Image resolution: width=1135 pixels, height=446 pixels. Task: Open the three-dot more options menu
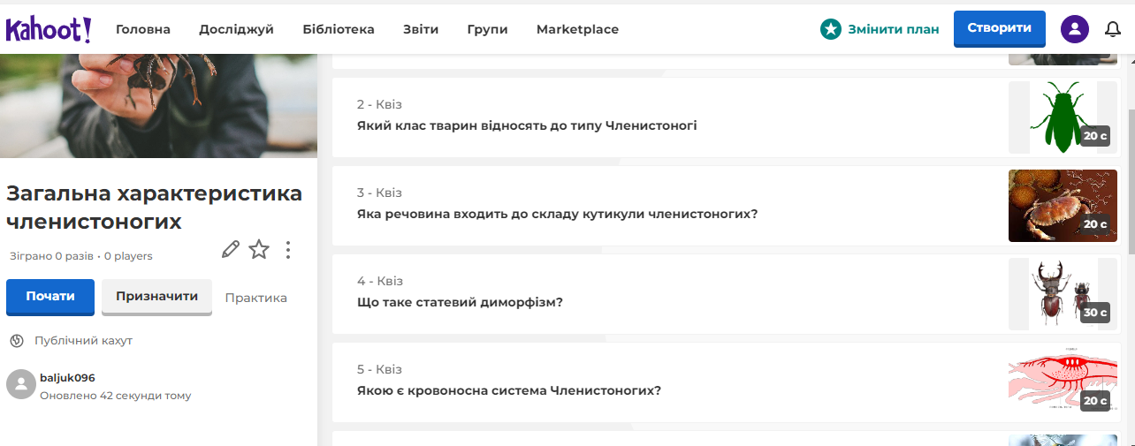coord(287,250)
